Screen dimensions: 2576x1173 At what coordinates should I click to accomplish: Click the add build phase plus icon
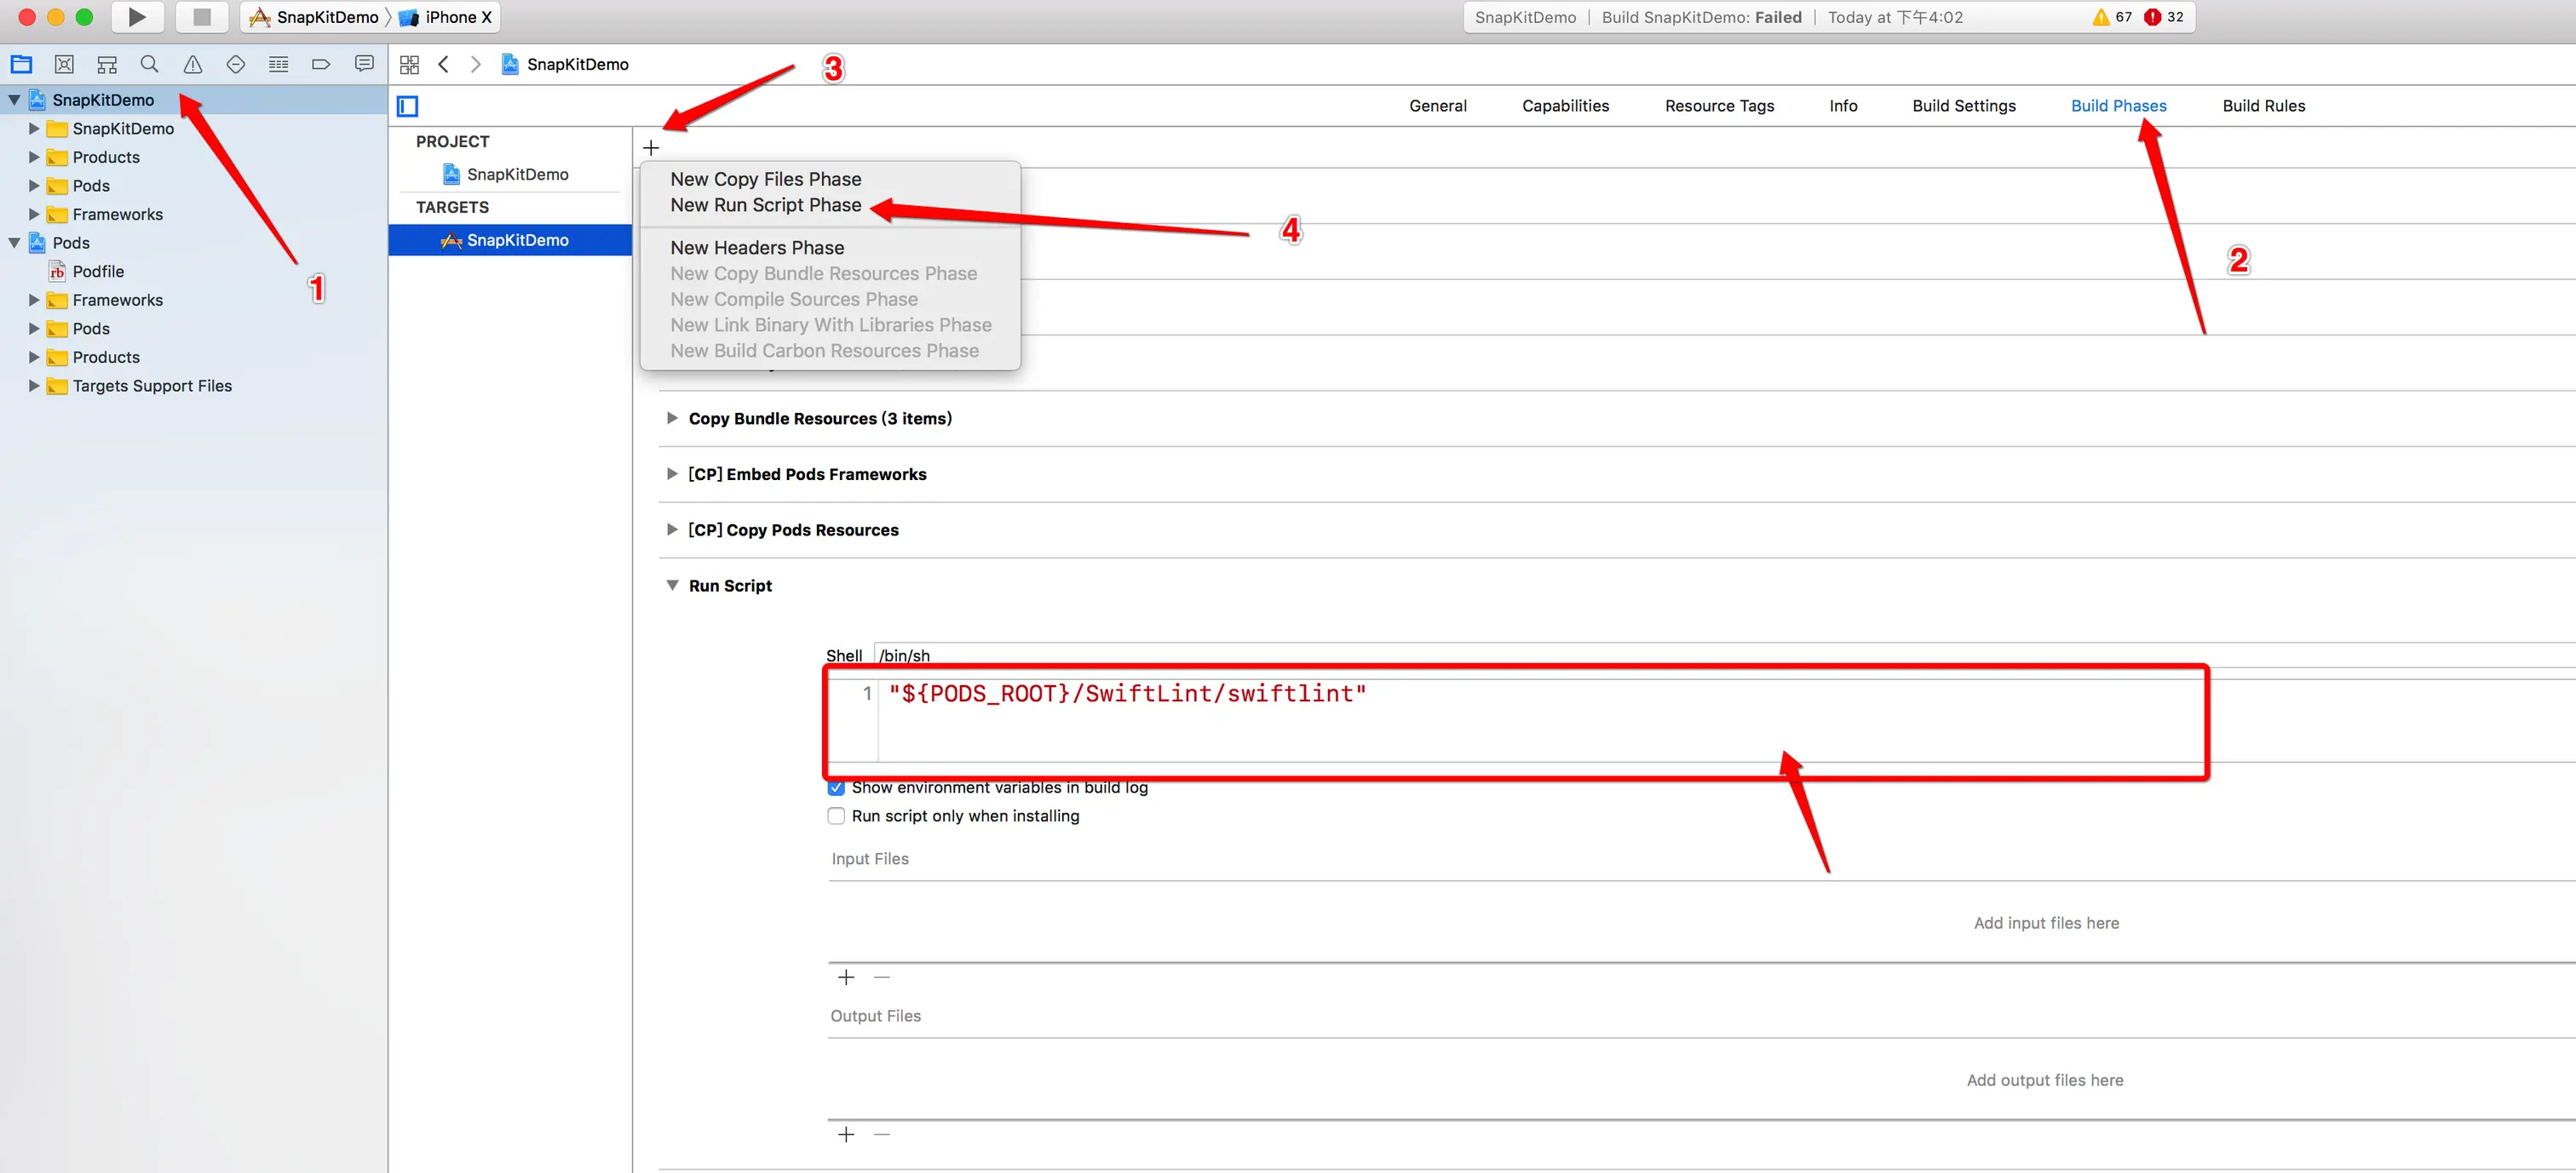coord(651,148)
